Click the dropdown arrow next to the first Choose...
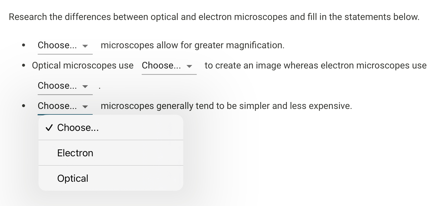This screenshot has width=445, height=206. click(85, 46)
